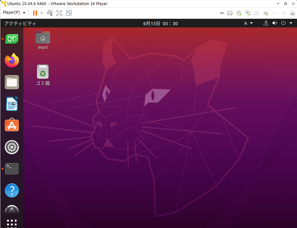Open Settings gear from the dock
Image resolution: width=297 pixels, height=228 pixels.
(12, 147)
